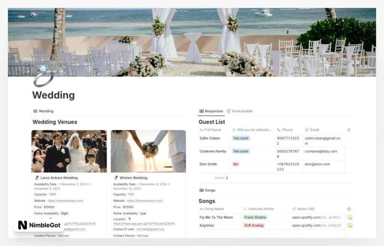This screenshot has height=246, width=384.
Task: Click the Soft Analog artist tag
Action: [254, 225]
